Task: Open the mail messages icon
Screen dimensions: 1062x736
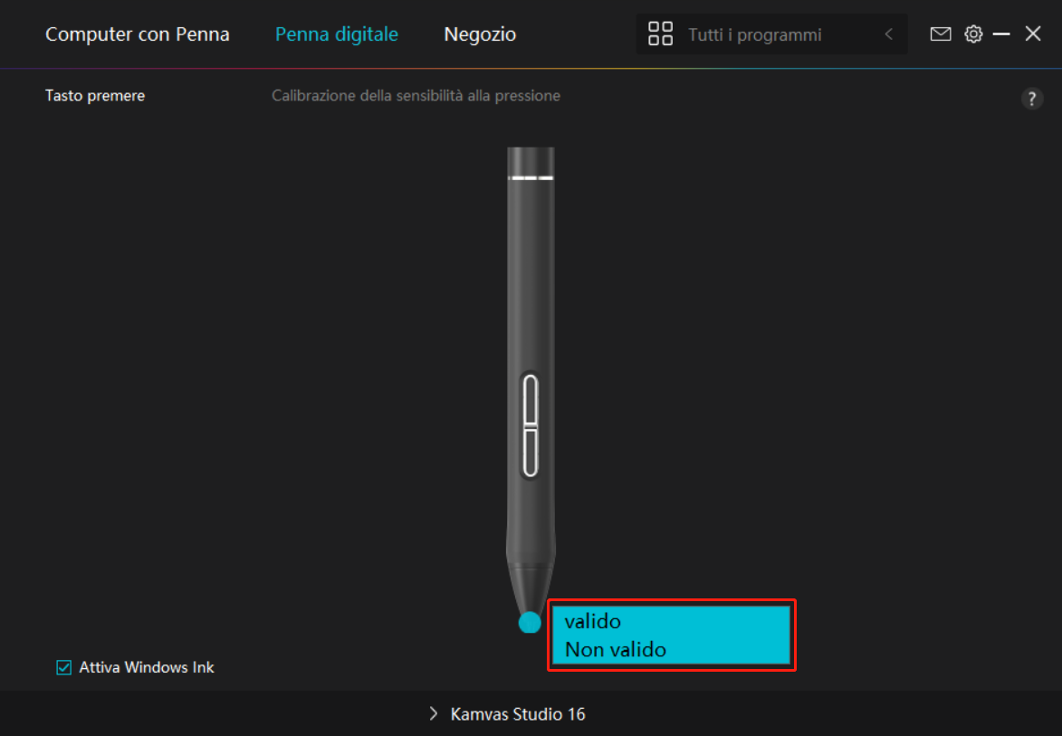Action: 941,34
